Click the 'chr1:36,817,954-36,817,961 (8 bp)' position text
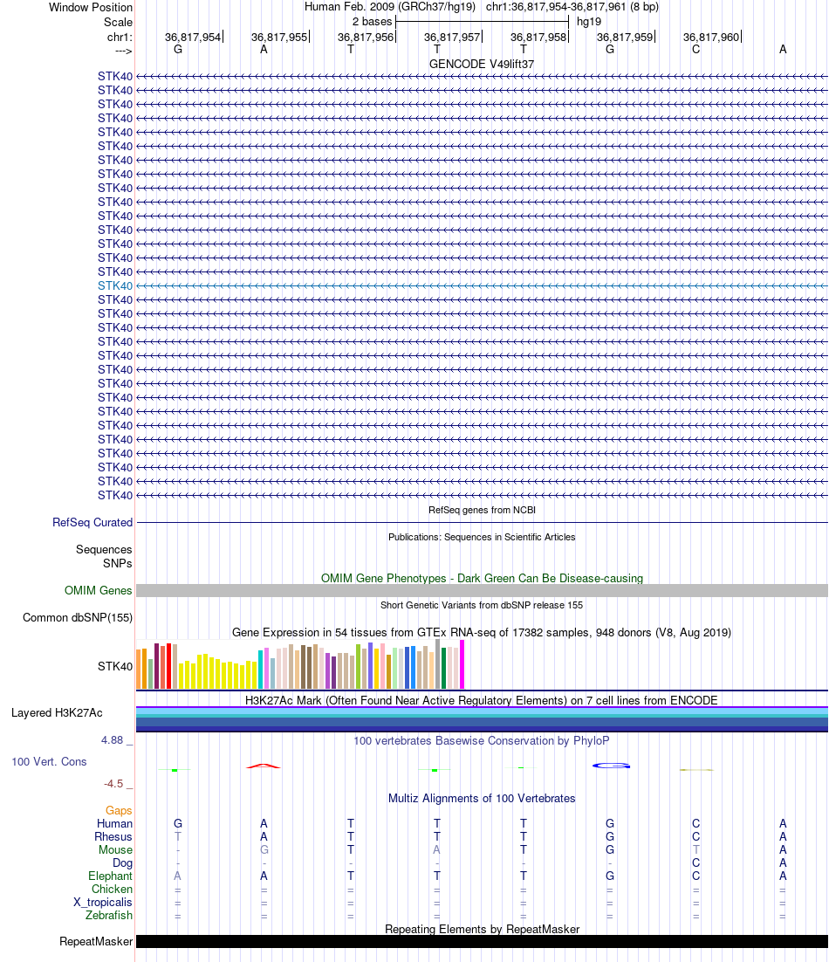Image resolution: width=829 pixels, height=962 pixels. 572,7
